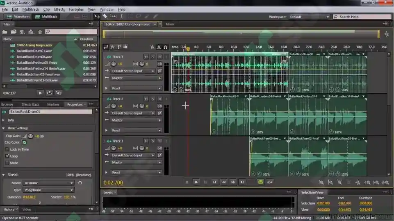Open Track 2 Master output dropdown
This screenshot has width=394, height=221.
tap(136, 120)
